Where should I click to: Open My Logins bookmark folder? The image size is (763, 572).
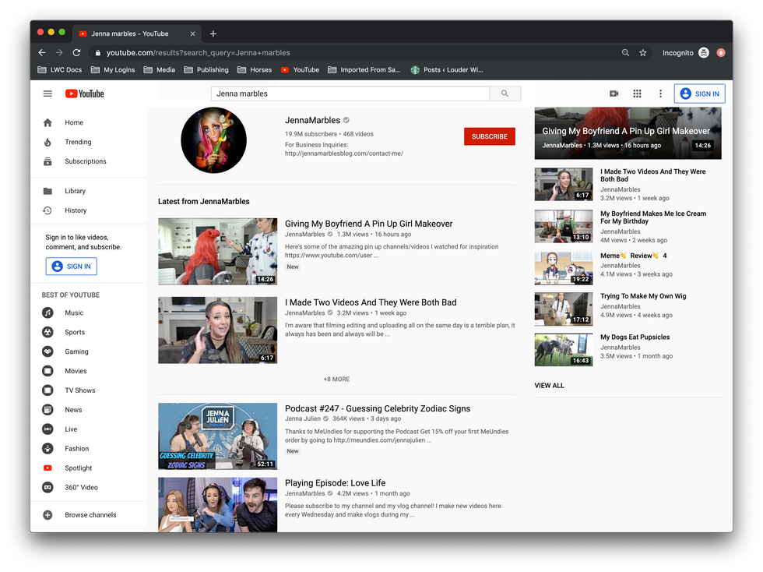(x=113, y=69)
